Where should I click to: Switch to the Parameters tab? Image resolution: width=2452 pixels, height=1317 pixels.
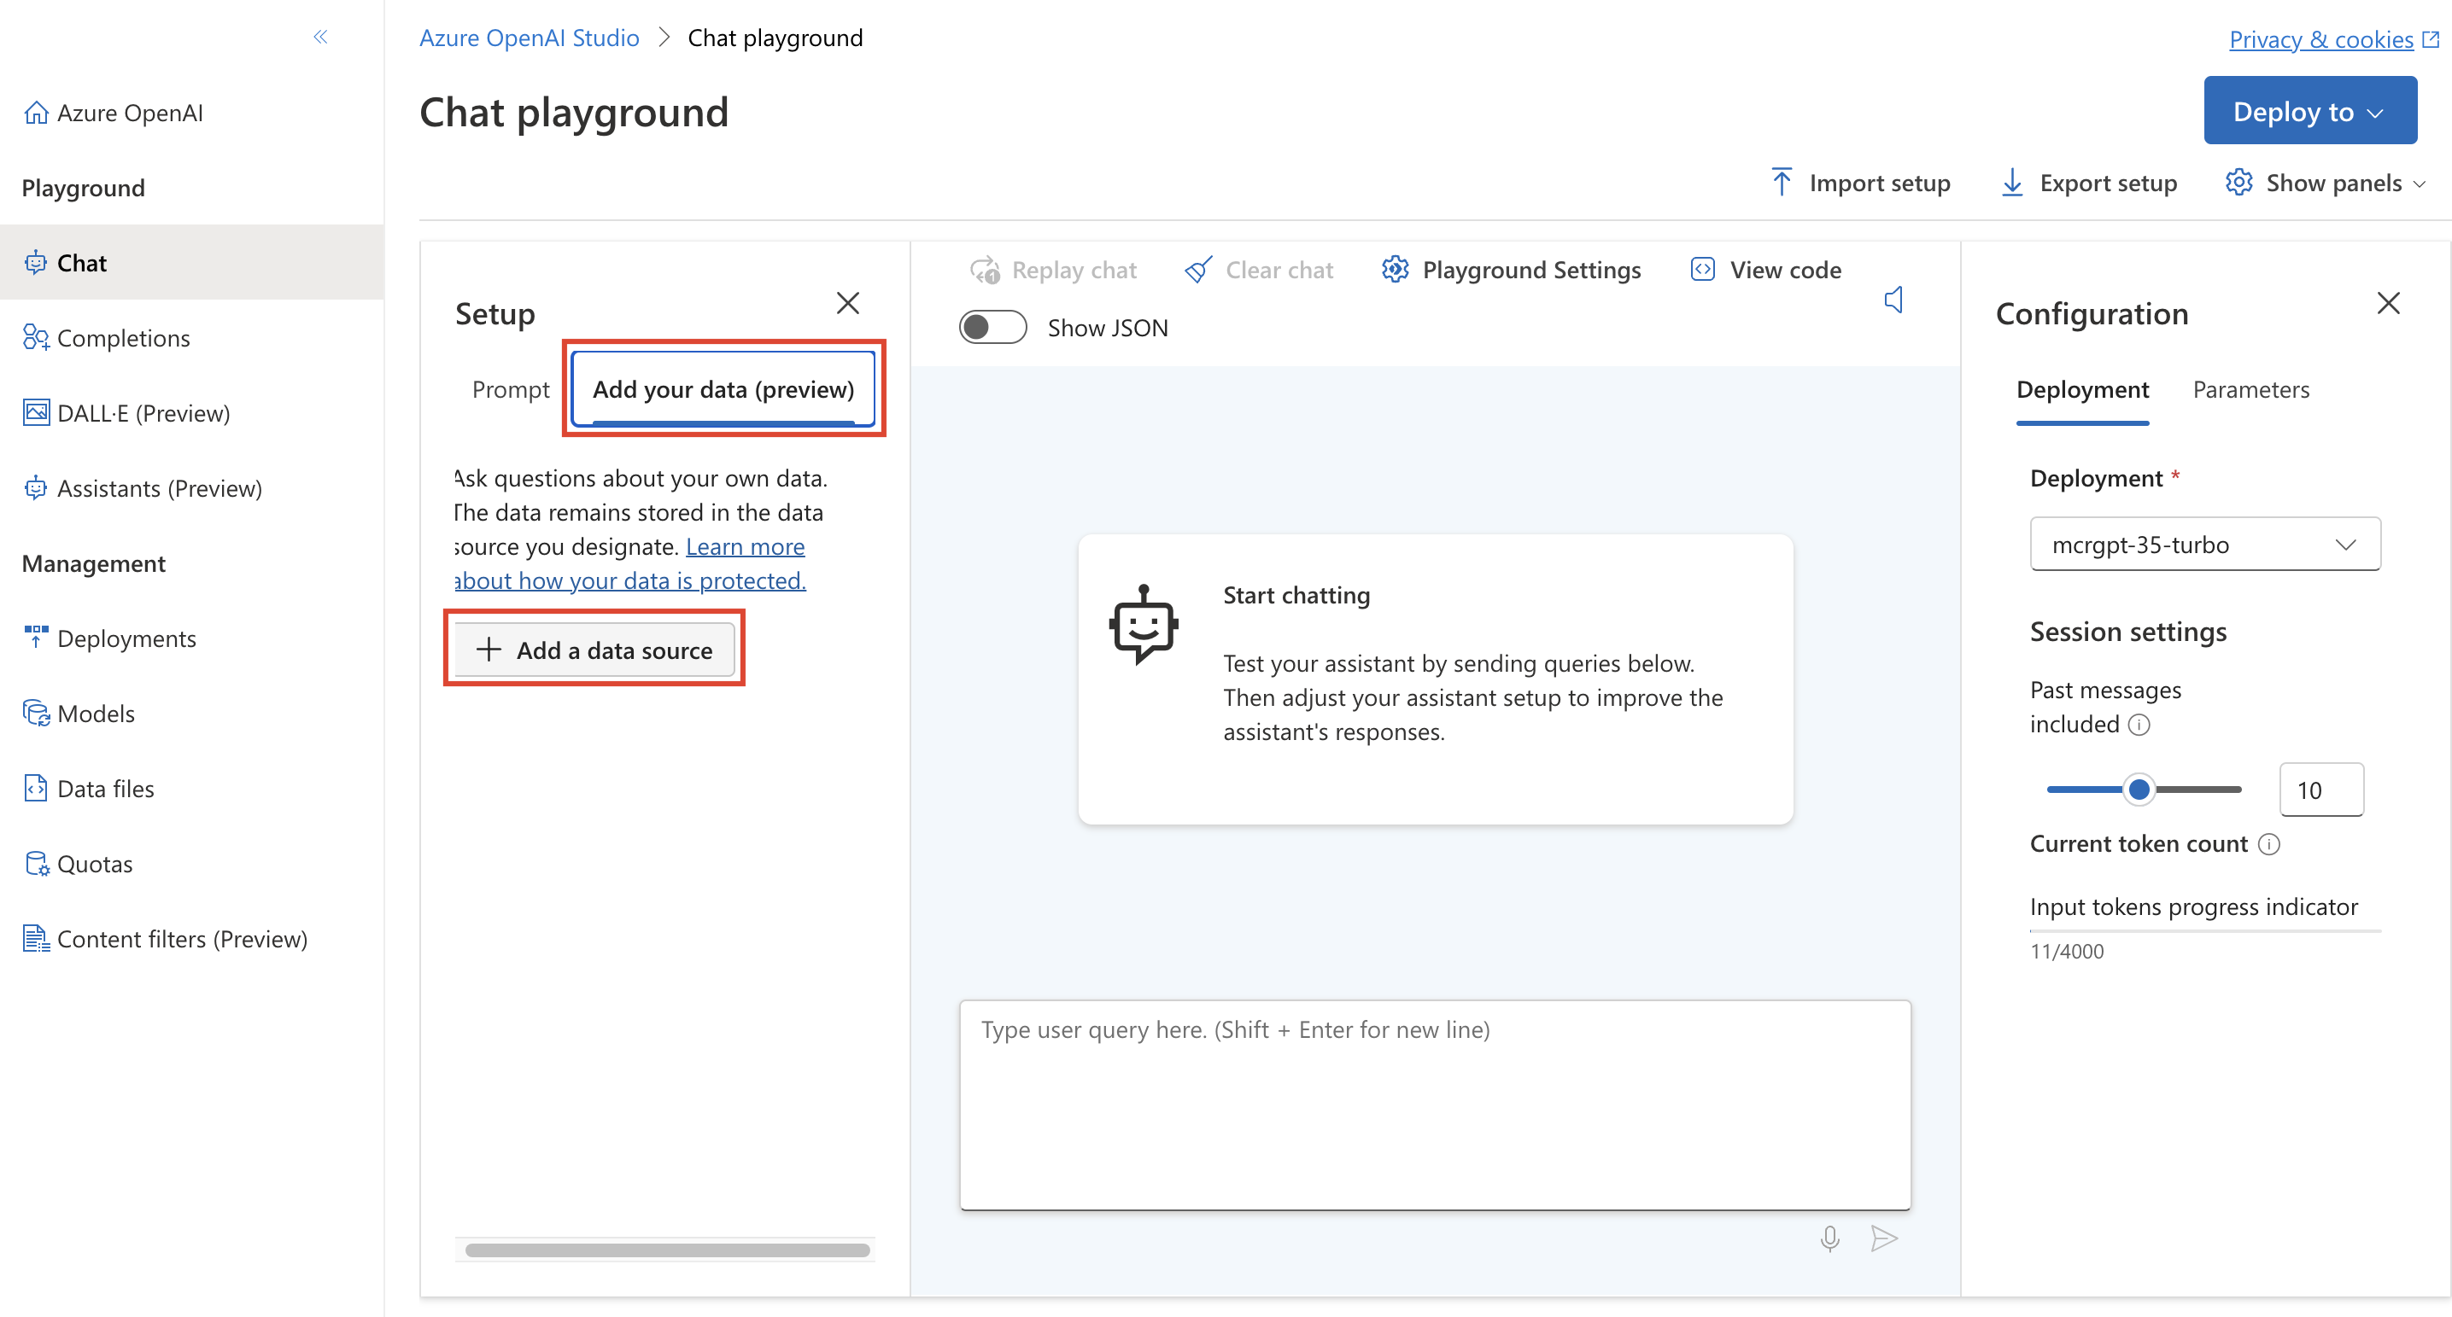(2250, 389)
